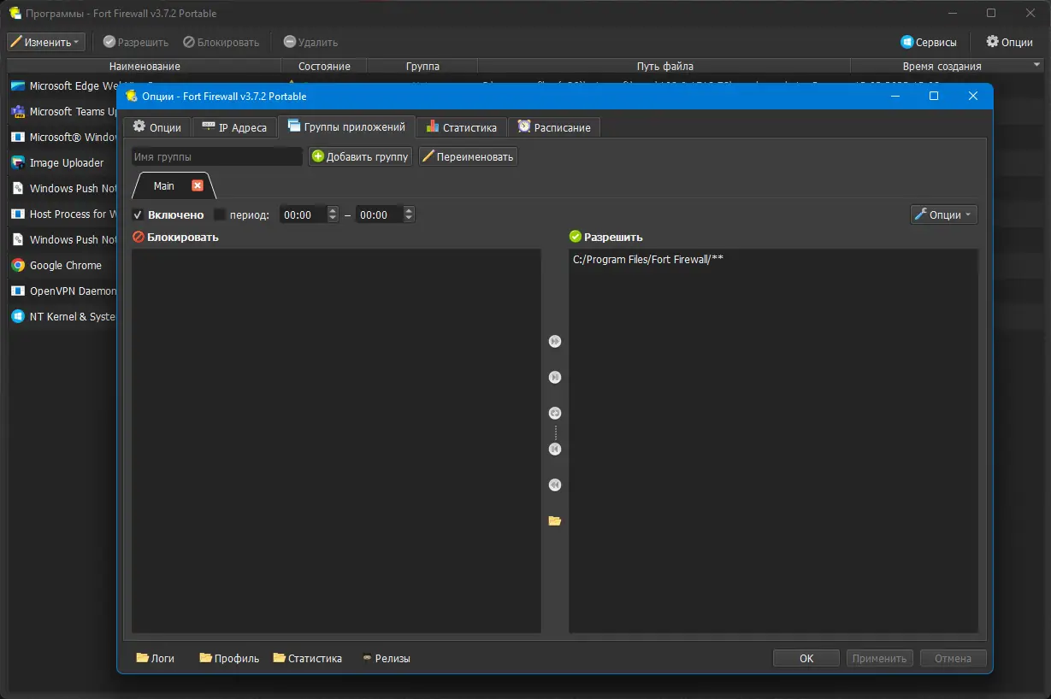Click the Переименовать button
The height and width of the screenshot is (699, 1051).
coord(468,156)
